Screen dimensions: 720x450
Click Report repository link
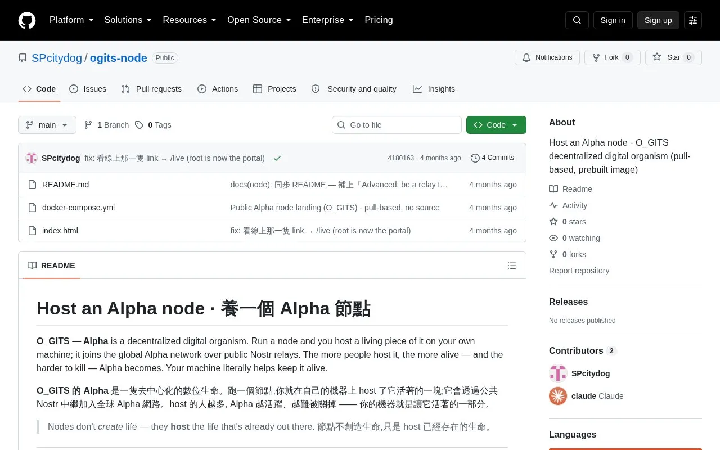(x=579, y=271)
